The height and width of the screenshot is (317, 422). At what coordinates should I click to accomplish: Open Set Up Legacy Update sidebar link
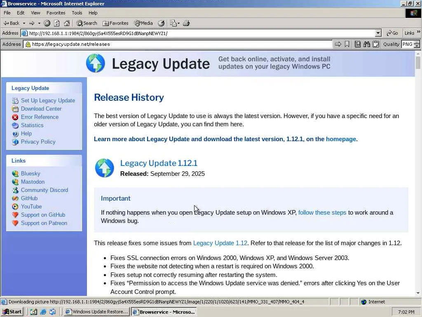tap(48, 101)
